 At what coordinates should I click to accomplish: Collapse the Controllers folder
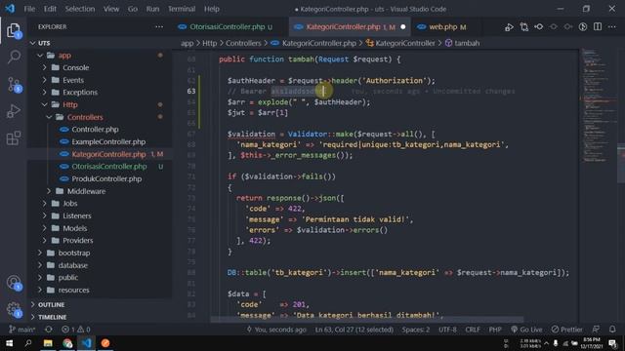click(49, 117)
